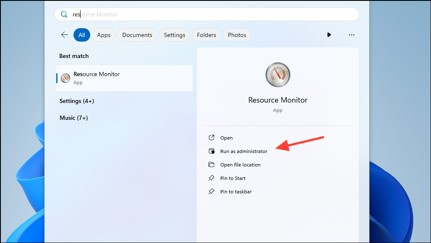431x243 pixels.
Task: Open the three-dots more options menu
Action: click(352, 35)
